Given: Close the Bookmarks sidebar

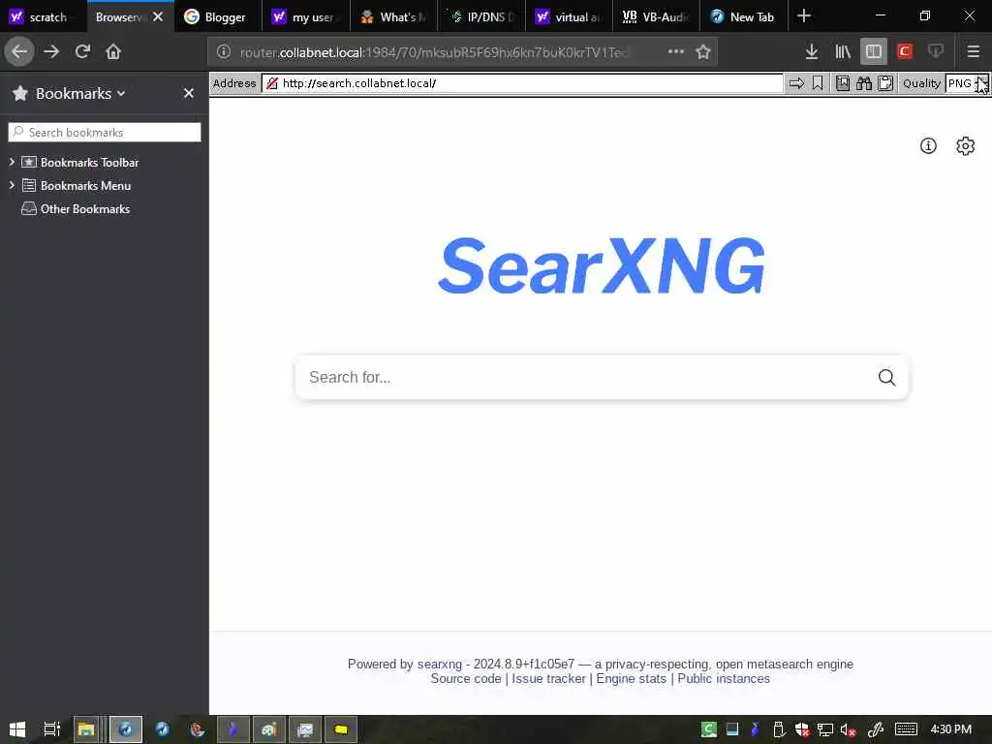Looking at the screenshot, I should (189, 93).
